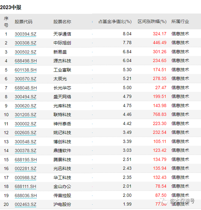This screenshot has height=210, width=201.
Task: Open stock code link 688036.SH
Action: (26, 195)
